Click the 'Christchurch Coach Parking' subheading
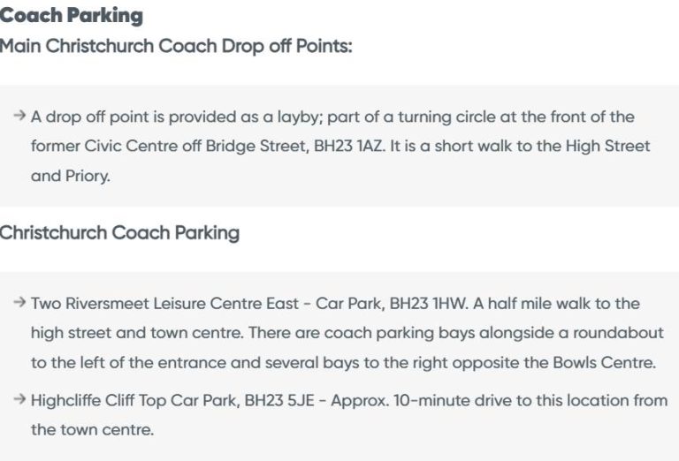The image size is (679, 461). click(x=119, y=233)
